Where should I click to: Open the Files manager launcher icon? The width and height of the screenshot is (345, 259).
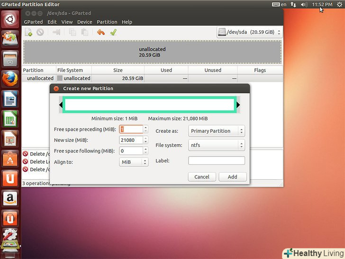coord(10,59)
